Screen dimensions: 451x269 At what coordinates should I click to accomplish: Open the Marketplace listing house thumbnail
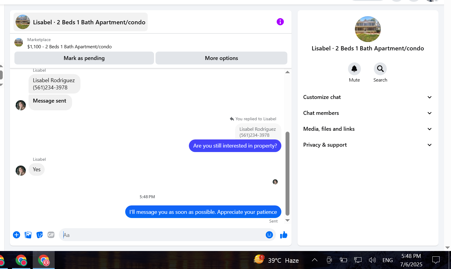(x=19, y=43)
